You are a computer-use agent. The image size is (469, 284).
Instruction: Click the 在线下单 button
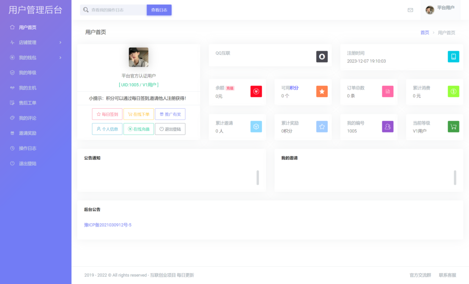(x=138, y=114)
